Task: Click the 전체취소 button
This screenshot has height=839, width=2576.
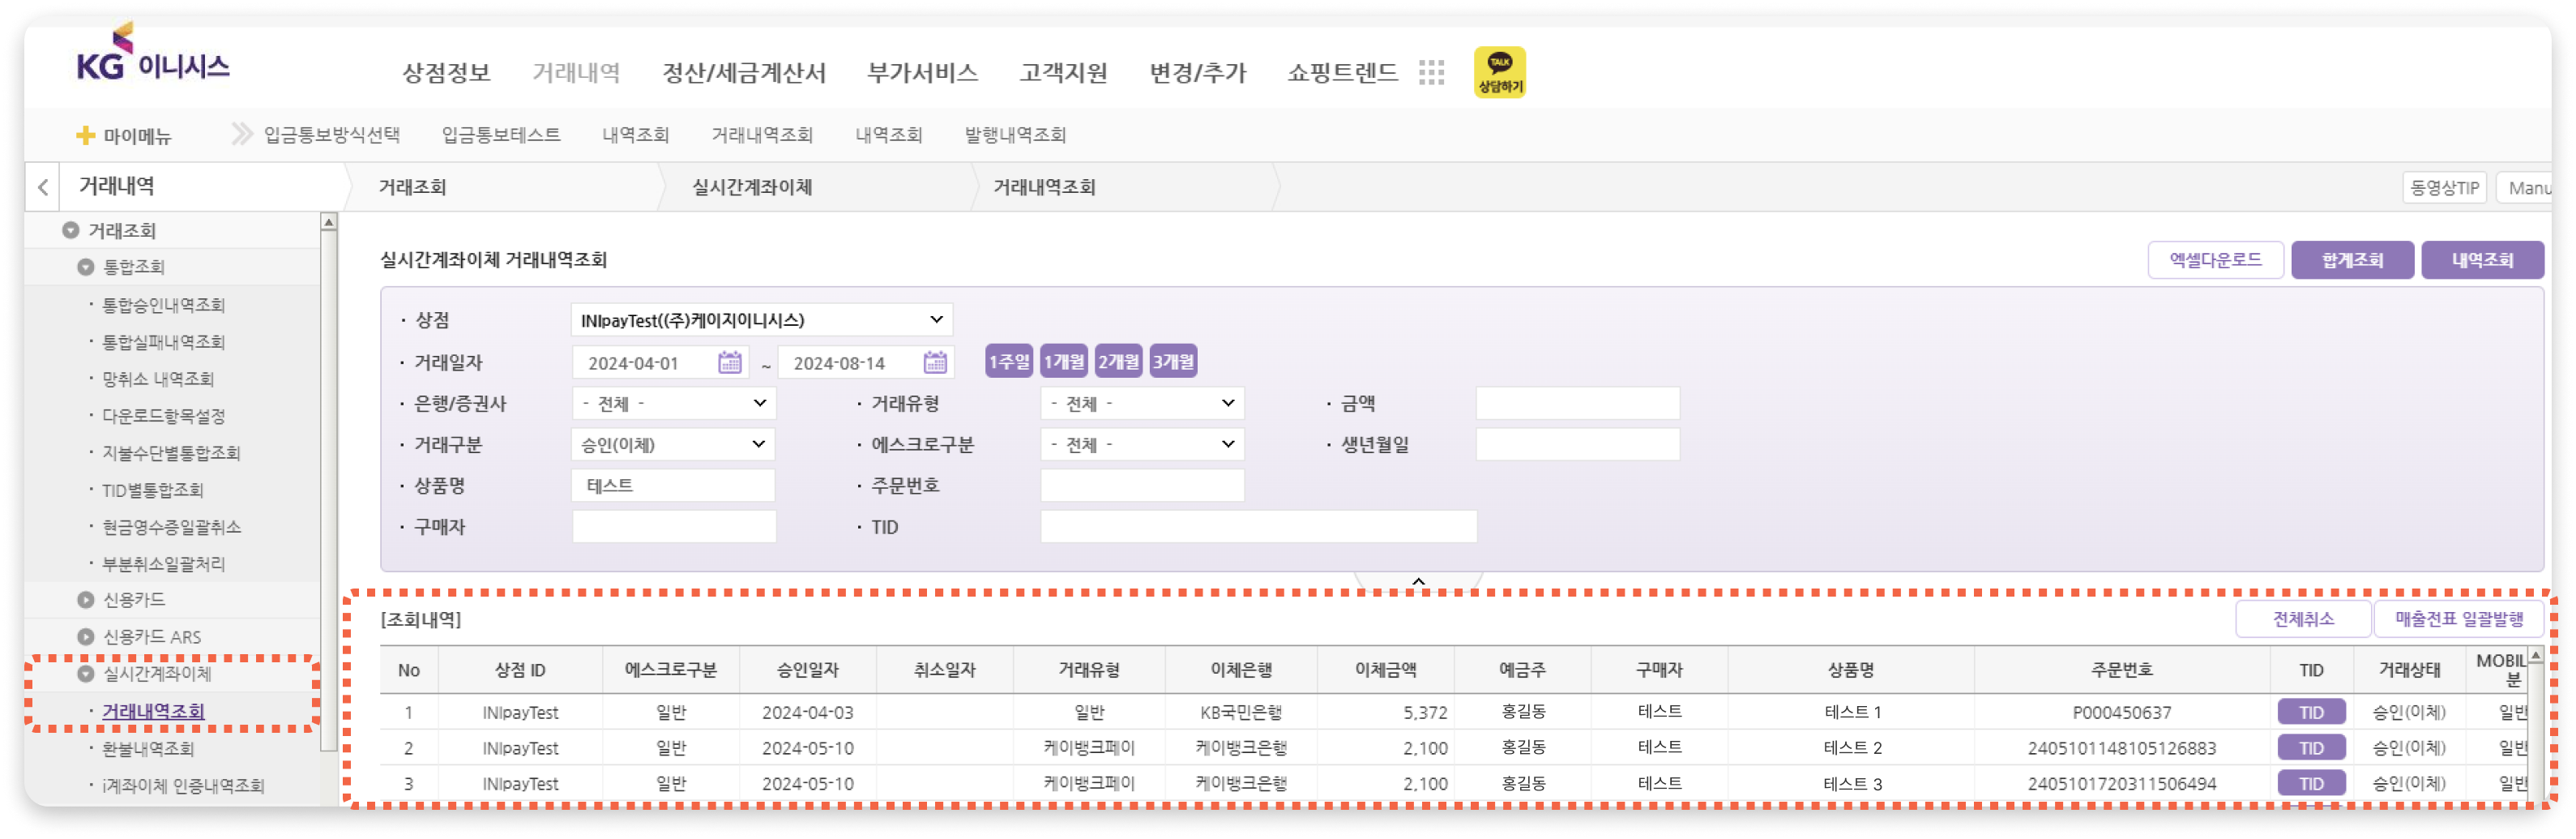Action: 2303,619
